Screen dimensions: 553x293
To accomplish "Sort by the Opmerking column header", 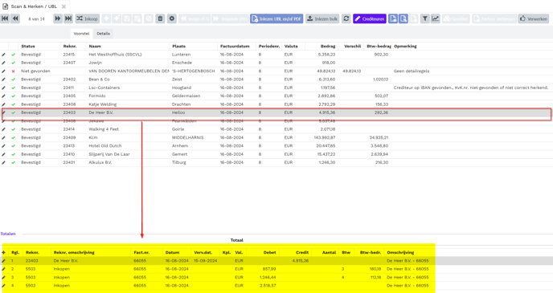I will [406, 46].
